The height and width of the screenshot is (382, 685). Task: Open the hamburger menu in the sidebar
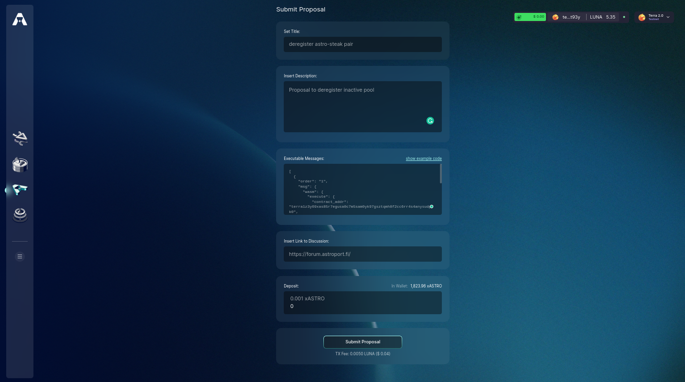(20, 256)
